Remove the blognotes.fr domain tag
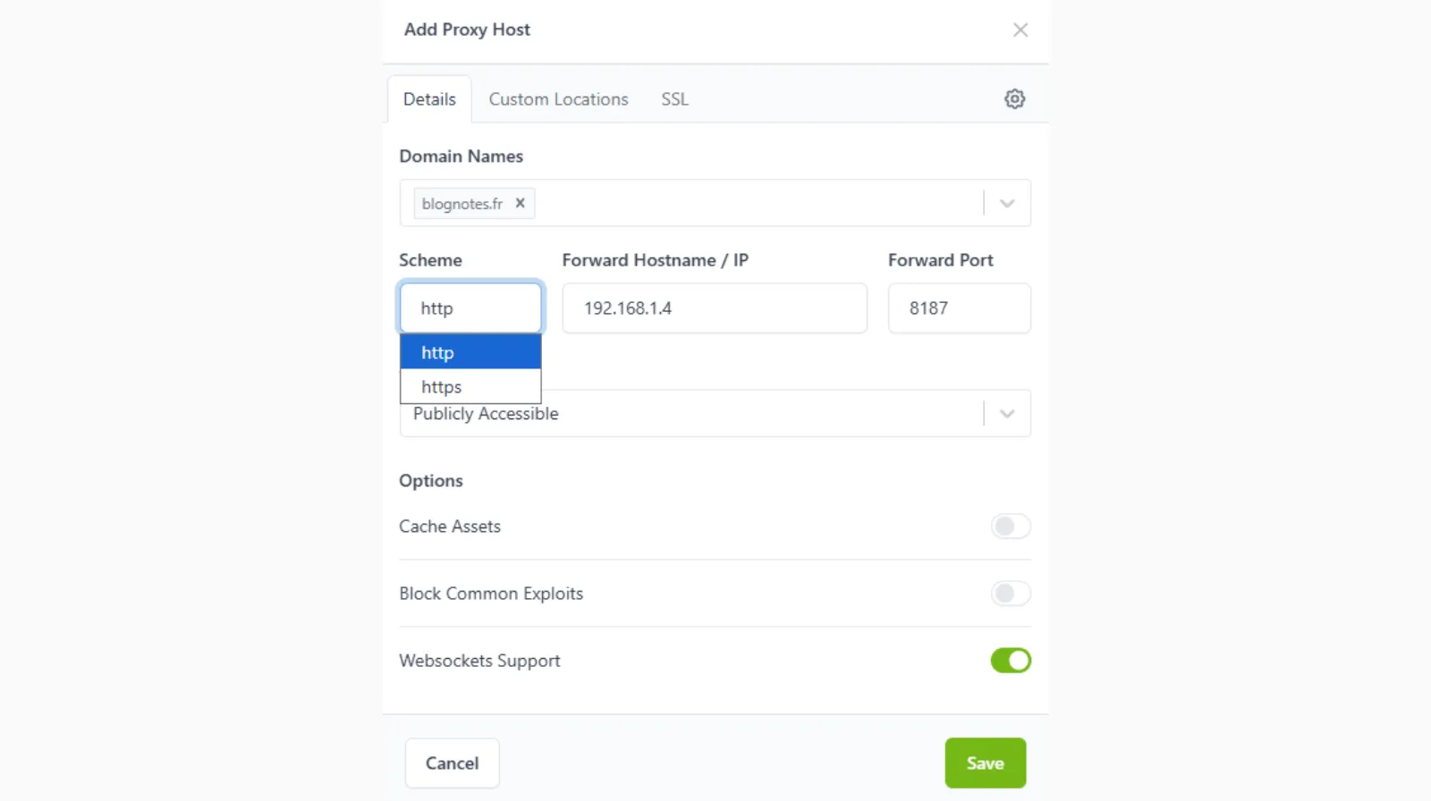 [520, 203]
